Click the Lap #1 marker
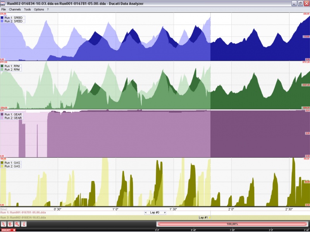Viewport: 310px width, 232px height. (203, 218)
